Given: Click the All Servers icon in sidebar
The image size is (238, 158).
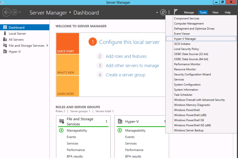Looking at the screenshot, I should coord(5,40).
